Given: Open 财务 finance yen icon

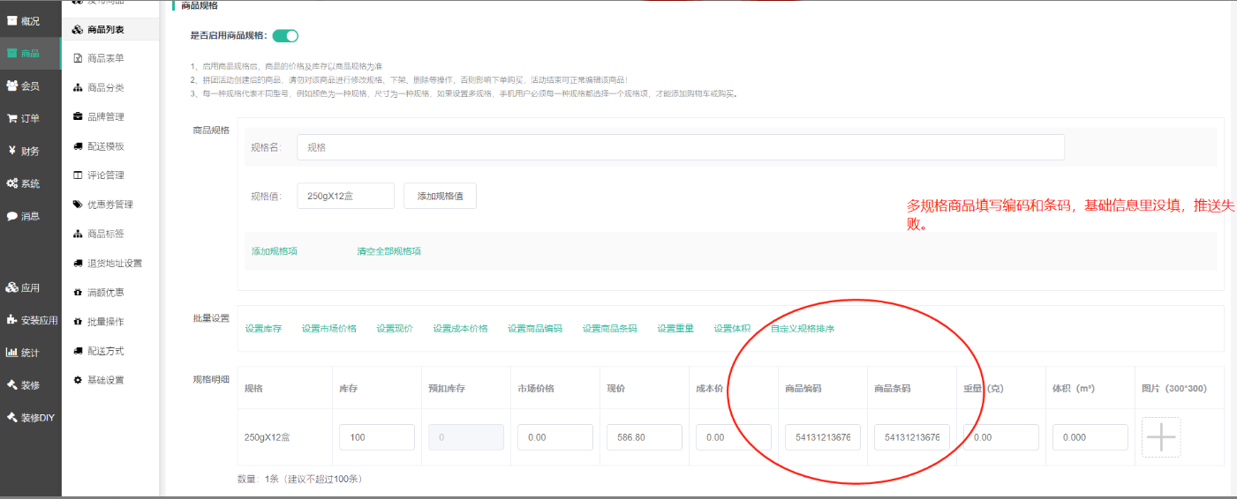Looking at the screenshot, I should tap(12, 151).
